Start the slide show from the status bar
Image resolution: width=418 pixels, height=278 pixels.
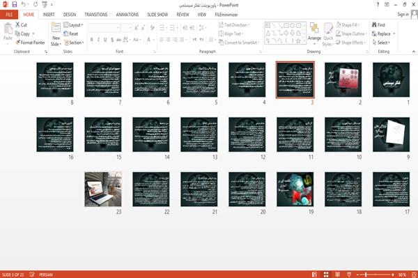point(349,275)
